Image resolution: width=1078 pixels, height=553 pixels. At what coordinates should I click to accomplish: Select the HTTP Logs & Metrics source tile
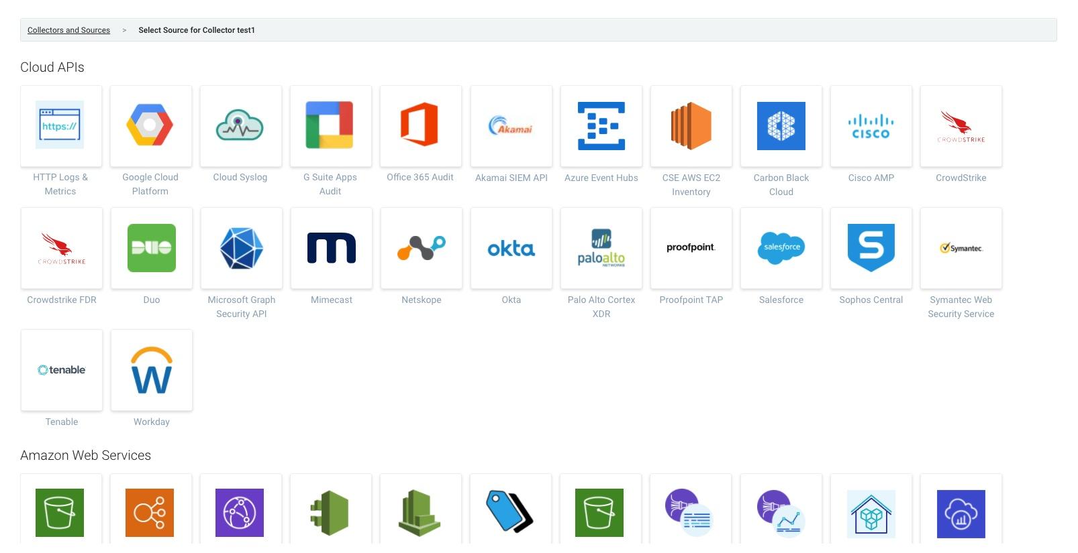click(x=61, y=126)
